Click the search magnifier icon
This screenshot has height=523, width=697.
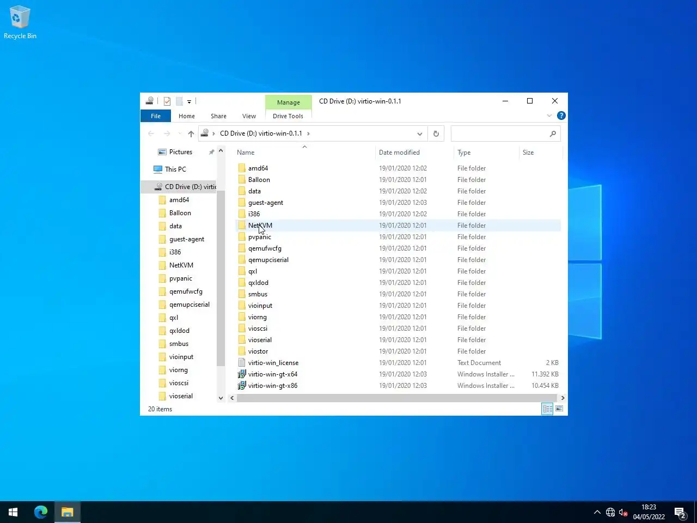tap(553, 133)
